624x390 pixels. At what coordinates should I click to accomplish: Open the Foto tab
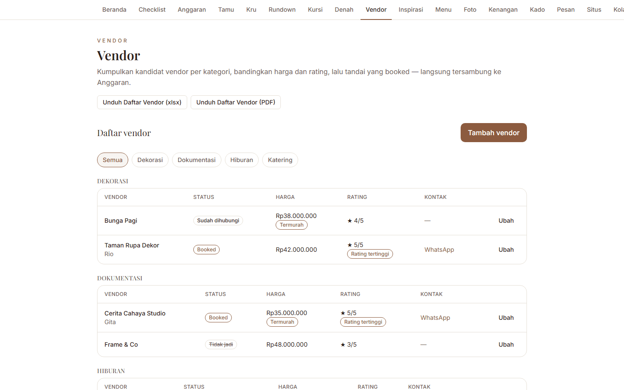pyautogui.click(x=470, y=10)
